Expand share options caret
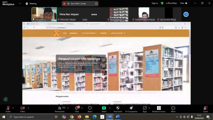The width and height of the screenshot is (213, 120). pyautogui.click(x=110, y=108)
